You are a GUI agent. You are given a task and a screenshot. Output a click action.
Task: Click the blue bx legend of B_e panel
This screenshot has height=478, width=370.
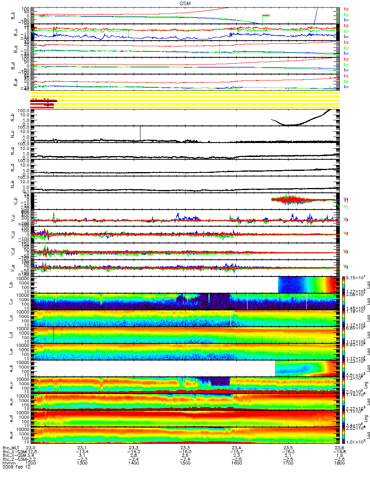coord(346,87)
